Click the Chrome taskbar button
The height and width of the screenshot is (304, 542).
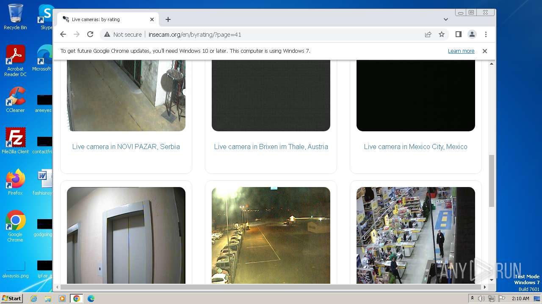point(77,299)
